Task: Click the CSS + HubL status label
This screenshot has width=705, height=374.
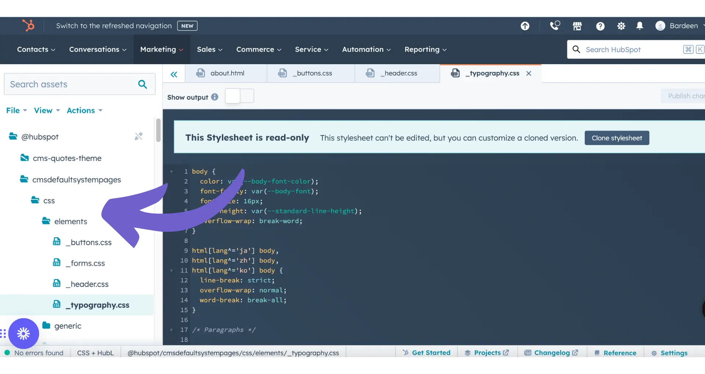Action: [95, 353]
